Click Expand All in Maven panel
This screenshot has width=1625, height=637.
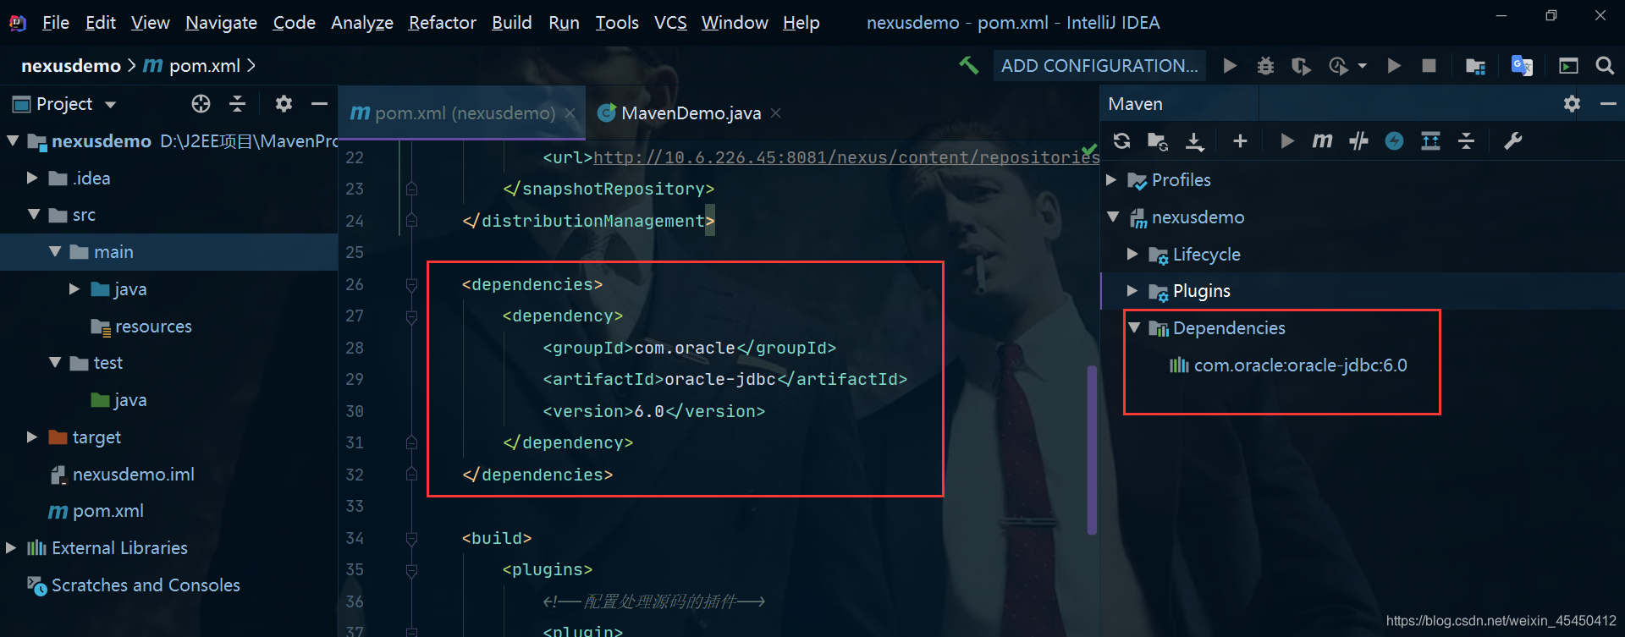(x=1430, y=141)
